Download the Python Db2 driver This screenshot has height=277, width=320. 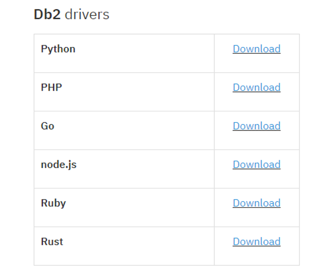pyautogui.click(x=256, y=49)
